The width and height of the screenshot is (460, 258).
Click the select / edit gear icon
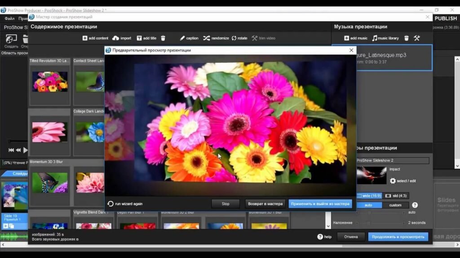(393, 181)
